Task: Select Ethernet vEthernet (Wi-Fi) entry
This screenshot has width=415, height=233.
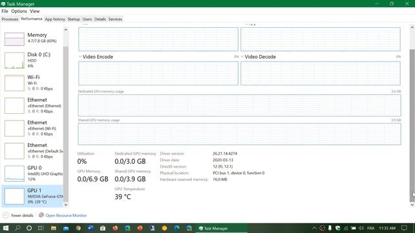Action: tap(32, 128)
